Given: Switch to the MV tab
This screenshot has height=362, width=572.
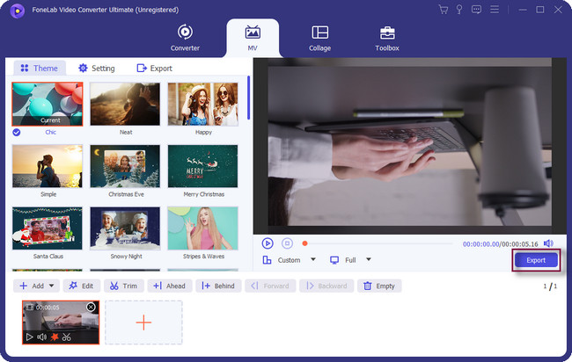Looking at the screenshot, I should point(253,38).
